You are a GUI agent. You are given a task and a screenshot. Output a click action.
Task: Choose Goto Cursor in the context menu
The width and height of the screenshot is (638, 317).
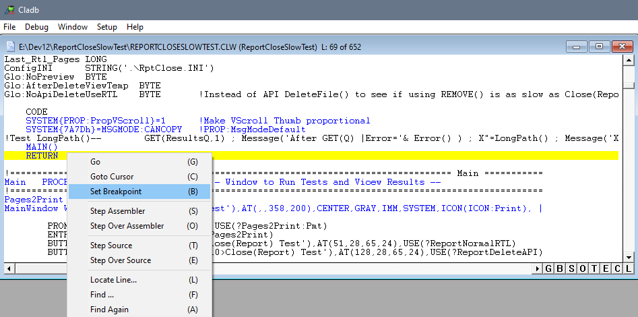[112, 177]
